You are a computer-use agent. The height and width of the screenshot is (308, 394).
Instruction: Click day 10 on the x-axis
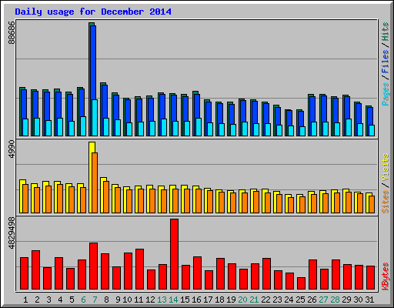[127, 300]
